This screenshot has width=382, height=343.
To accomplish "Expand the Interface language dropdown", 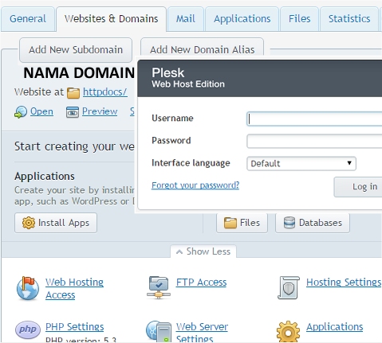I will pyautogui.click(x=301, y=163).
